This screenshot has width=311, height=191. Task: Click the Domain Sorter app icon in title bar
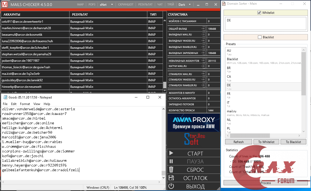point(224,4)
